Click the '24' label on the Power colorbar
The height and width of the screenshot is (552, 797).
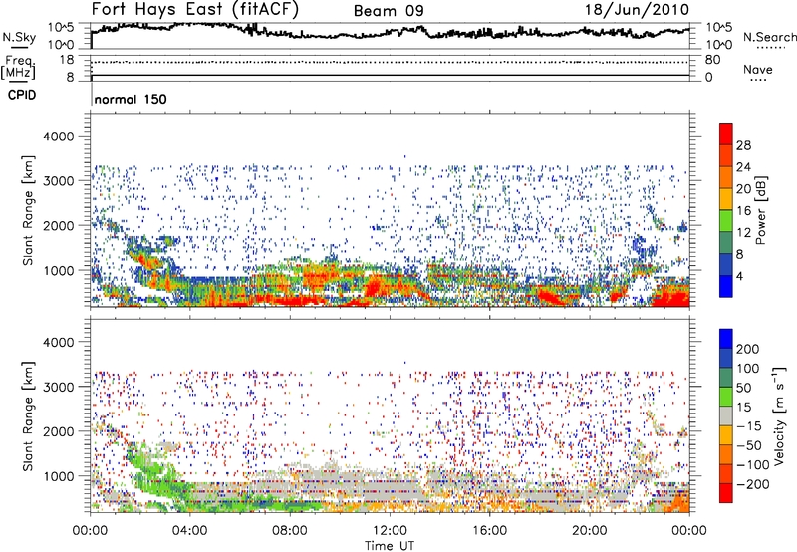coord(743,167)
